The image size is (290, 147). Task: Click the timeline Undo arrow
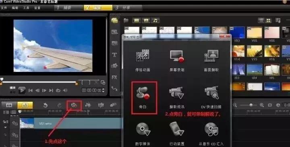(x=45, y=105)
